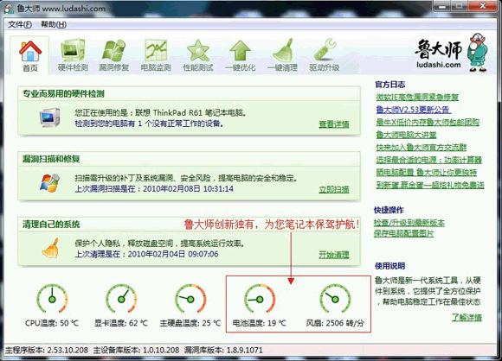Click the 了解详情 link
The width and height of the screenshot is (502, 361).
467,317
